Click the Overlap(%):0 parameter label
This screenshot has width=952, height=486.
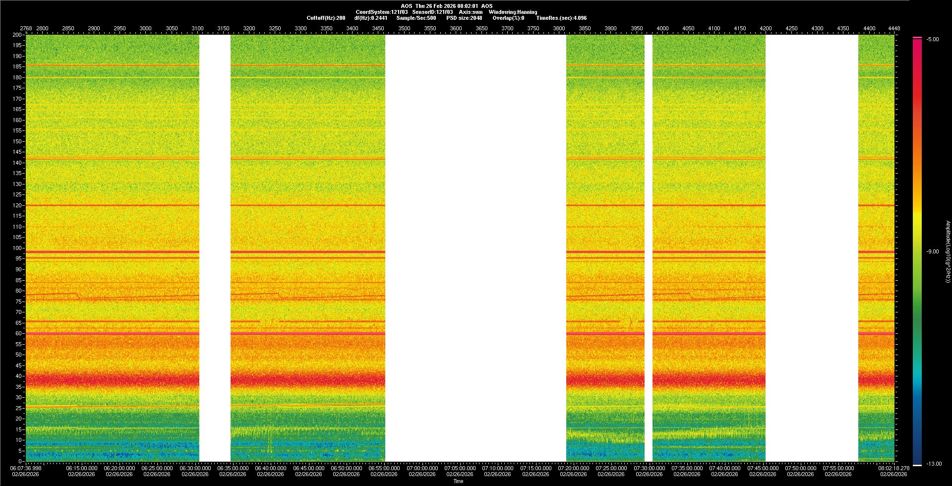pos(508,18)
